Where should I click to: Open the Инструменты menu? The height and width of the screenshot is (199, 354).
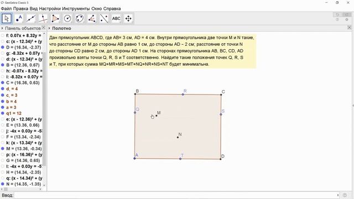coord(76,9)
